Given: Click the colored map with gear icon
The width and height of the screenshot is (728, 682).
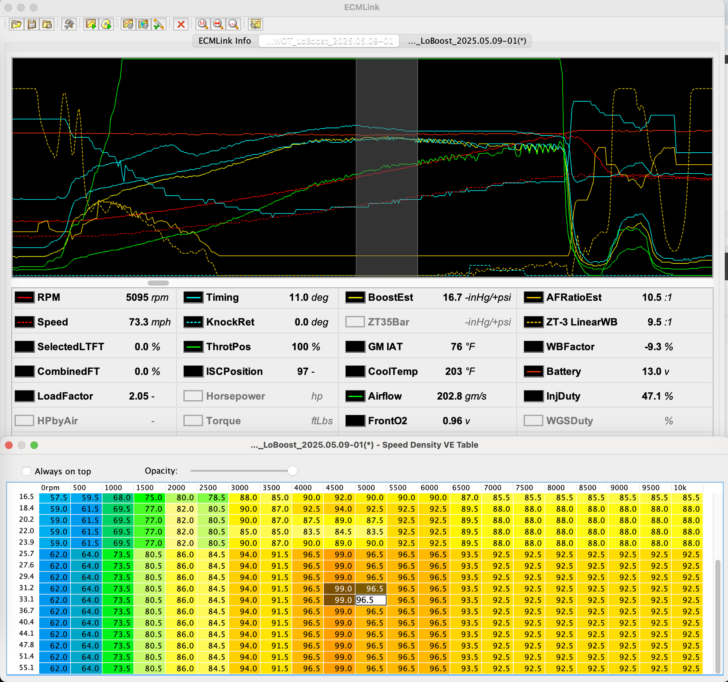Looking at the screenshot, I should tap(143, 24).
